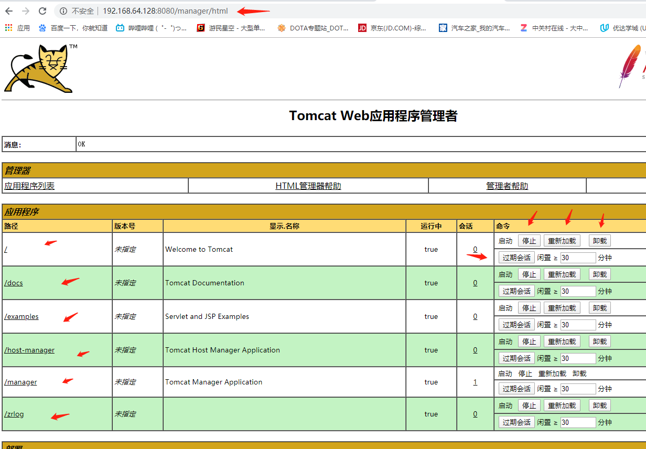Undeploy the /host-manager application
The image size is (646, 449).
pyautogui.click(x=600, y=341)
